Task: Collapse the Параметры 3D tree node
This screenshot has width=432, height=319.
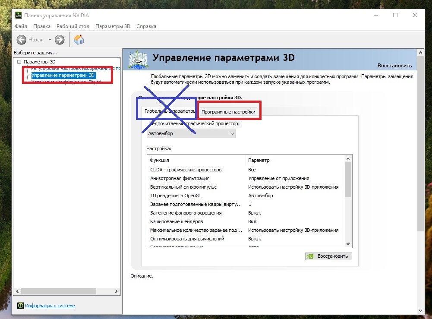Action: (x=19, y=62)
